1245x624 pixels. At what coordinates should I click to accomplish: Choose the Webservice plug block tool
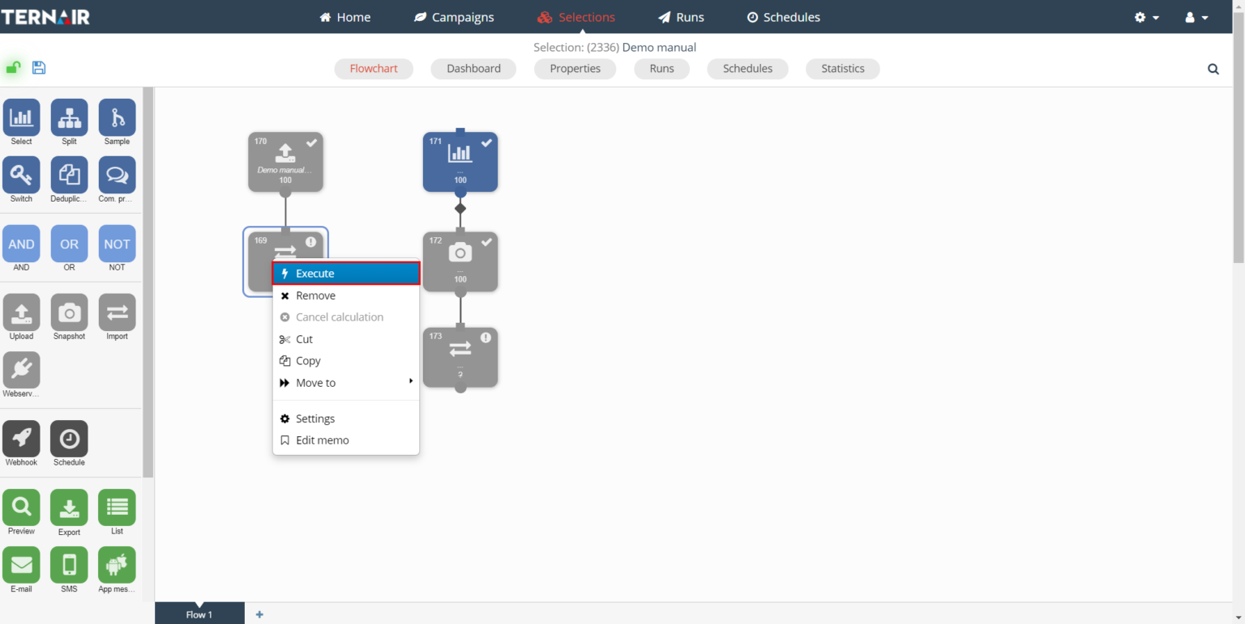(21, 370)
